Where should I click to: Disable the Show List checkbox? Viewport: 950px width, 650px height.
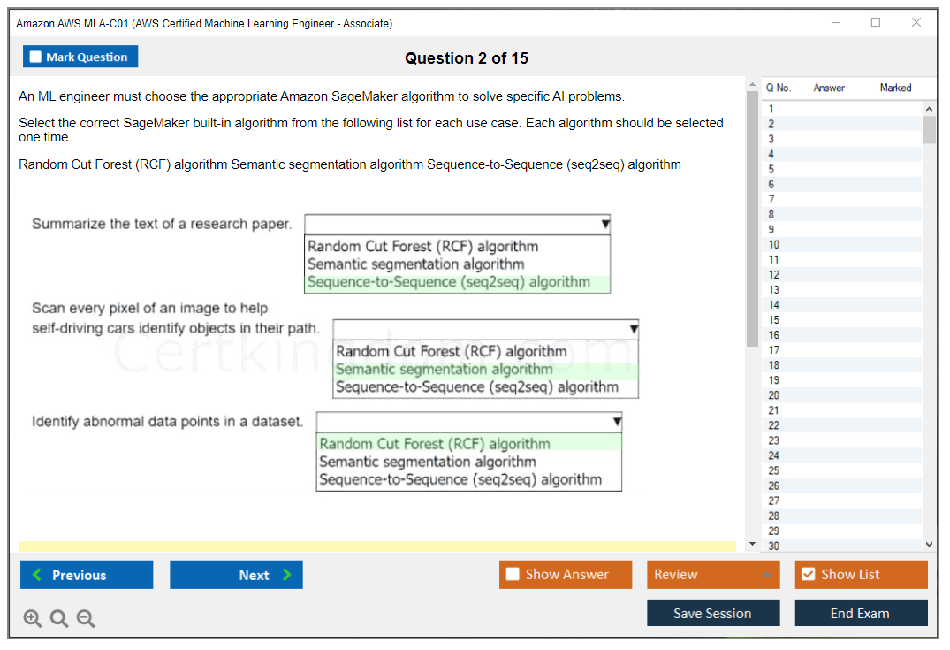click(x=808, y=574)
